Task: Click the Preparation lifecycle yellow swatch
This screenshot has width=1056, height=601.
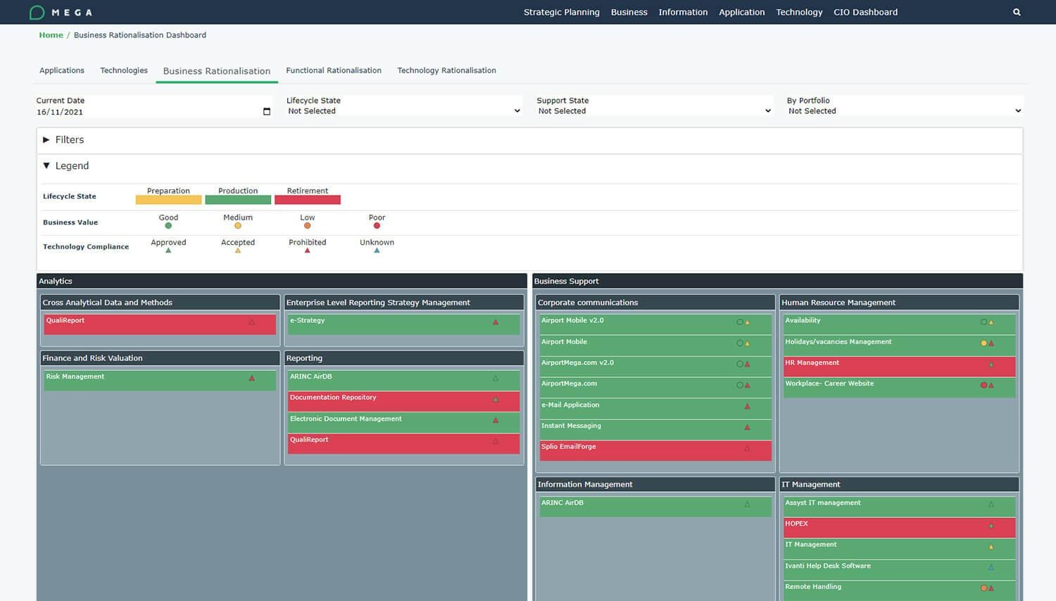Action: 168,200
